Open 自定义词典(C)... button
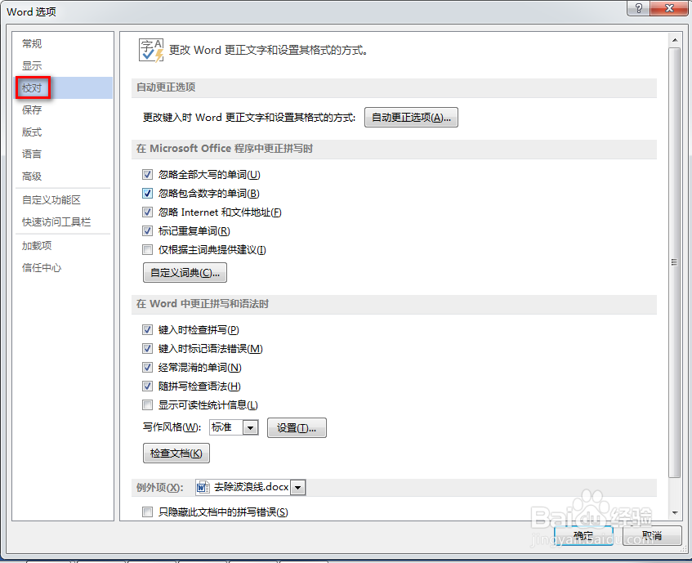This screenshot has height=563, width=692. [185, 273]
